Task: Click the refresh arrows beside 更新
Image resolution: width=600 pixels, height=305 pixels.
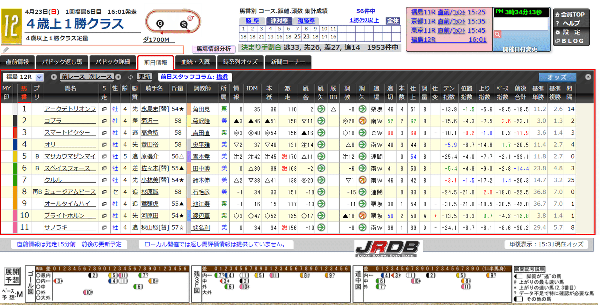Action: [x=130, y=76]
